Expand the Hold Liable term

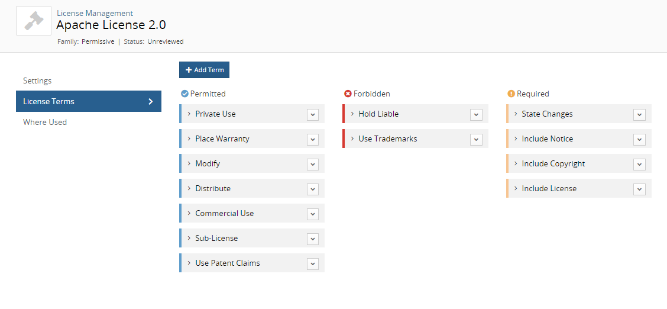[352, 114]
